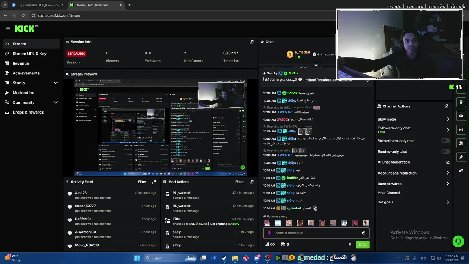Open Pinterest from the taskbar
The height and width of the screenshot is (264, 469).
pos(246,258)
